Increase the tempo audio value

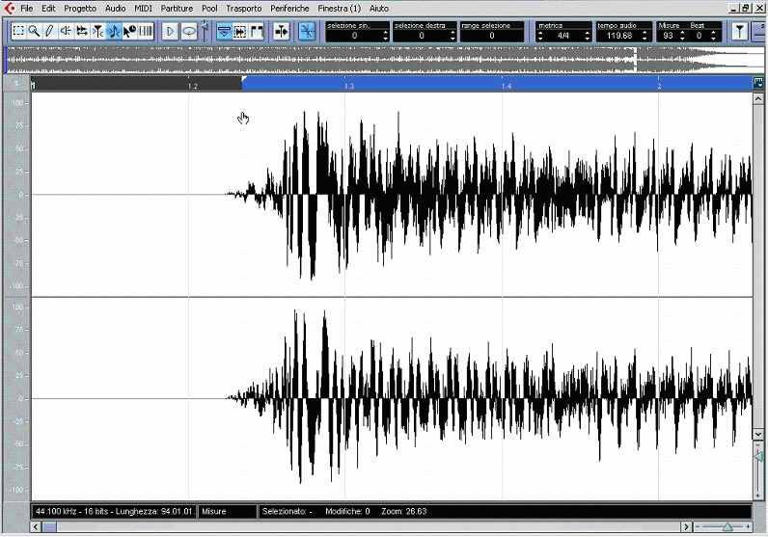645,32
